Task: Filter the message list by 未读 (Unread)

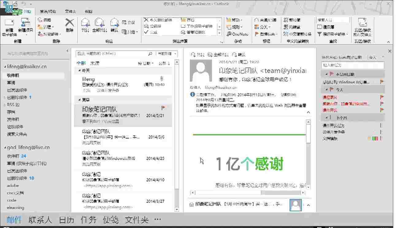Action: (x=94, y=63)
